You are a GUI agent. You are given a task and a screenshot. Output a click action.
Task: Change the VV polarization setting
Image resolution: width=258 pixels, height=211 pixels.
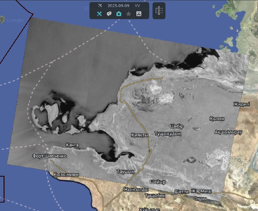(x=137, y=5)
